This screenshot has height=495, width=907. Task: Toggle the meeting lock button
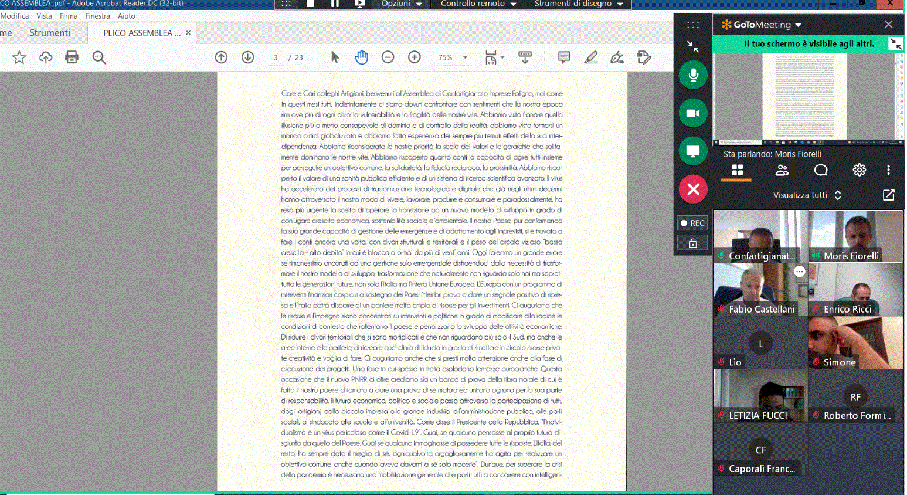(x=693, y=243)
